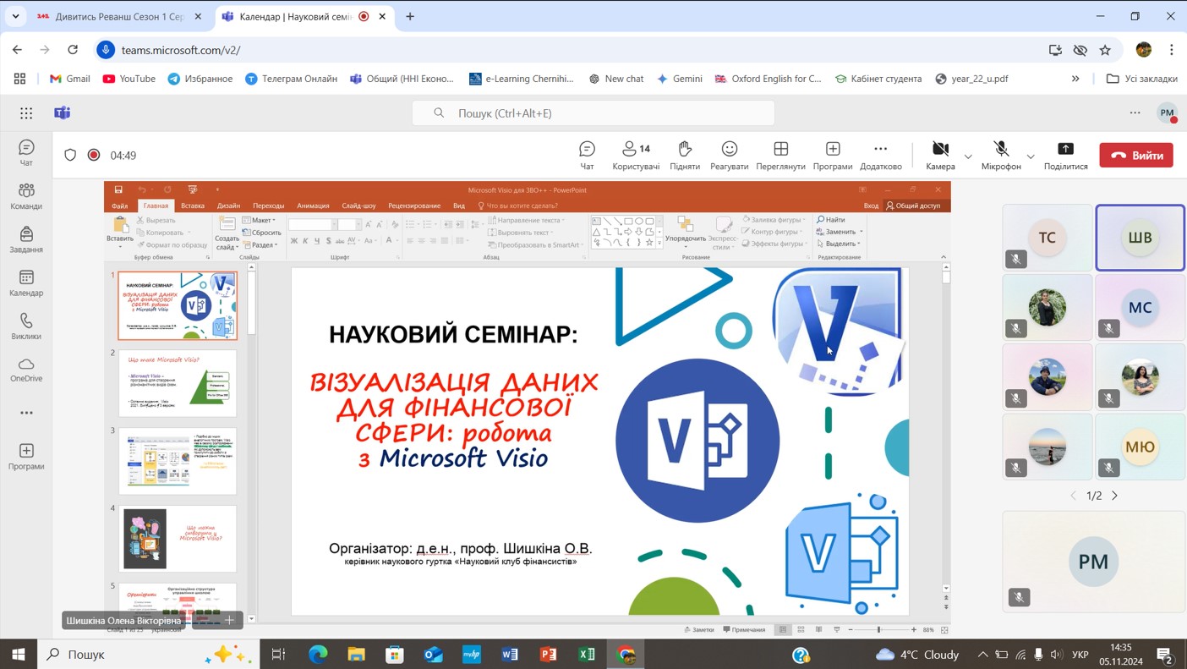Select participant tile TC

[x=1048, y=238]
